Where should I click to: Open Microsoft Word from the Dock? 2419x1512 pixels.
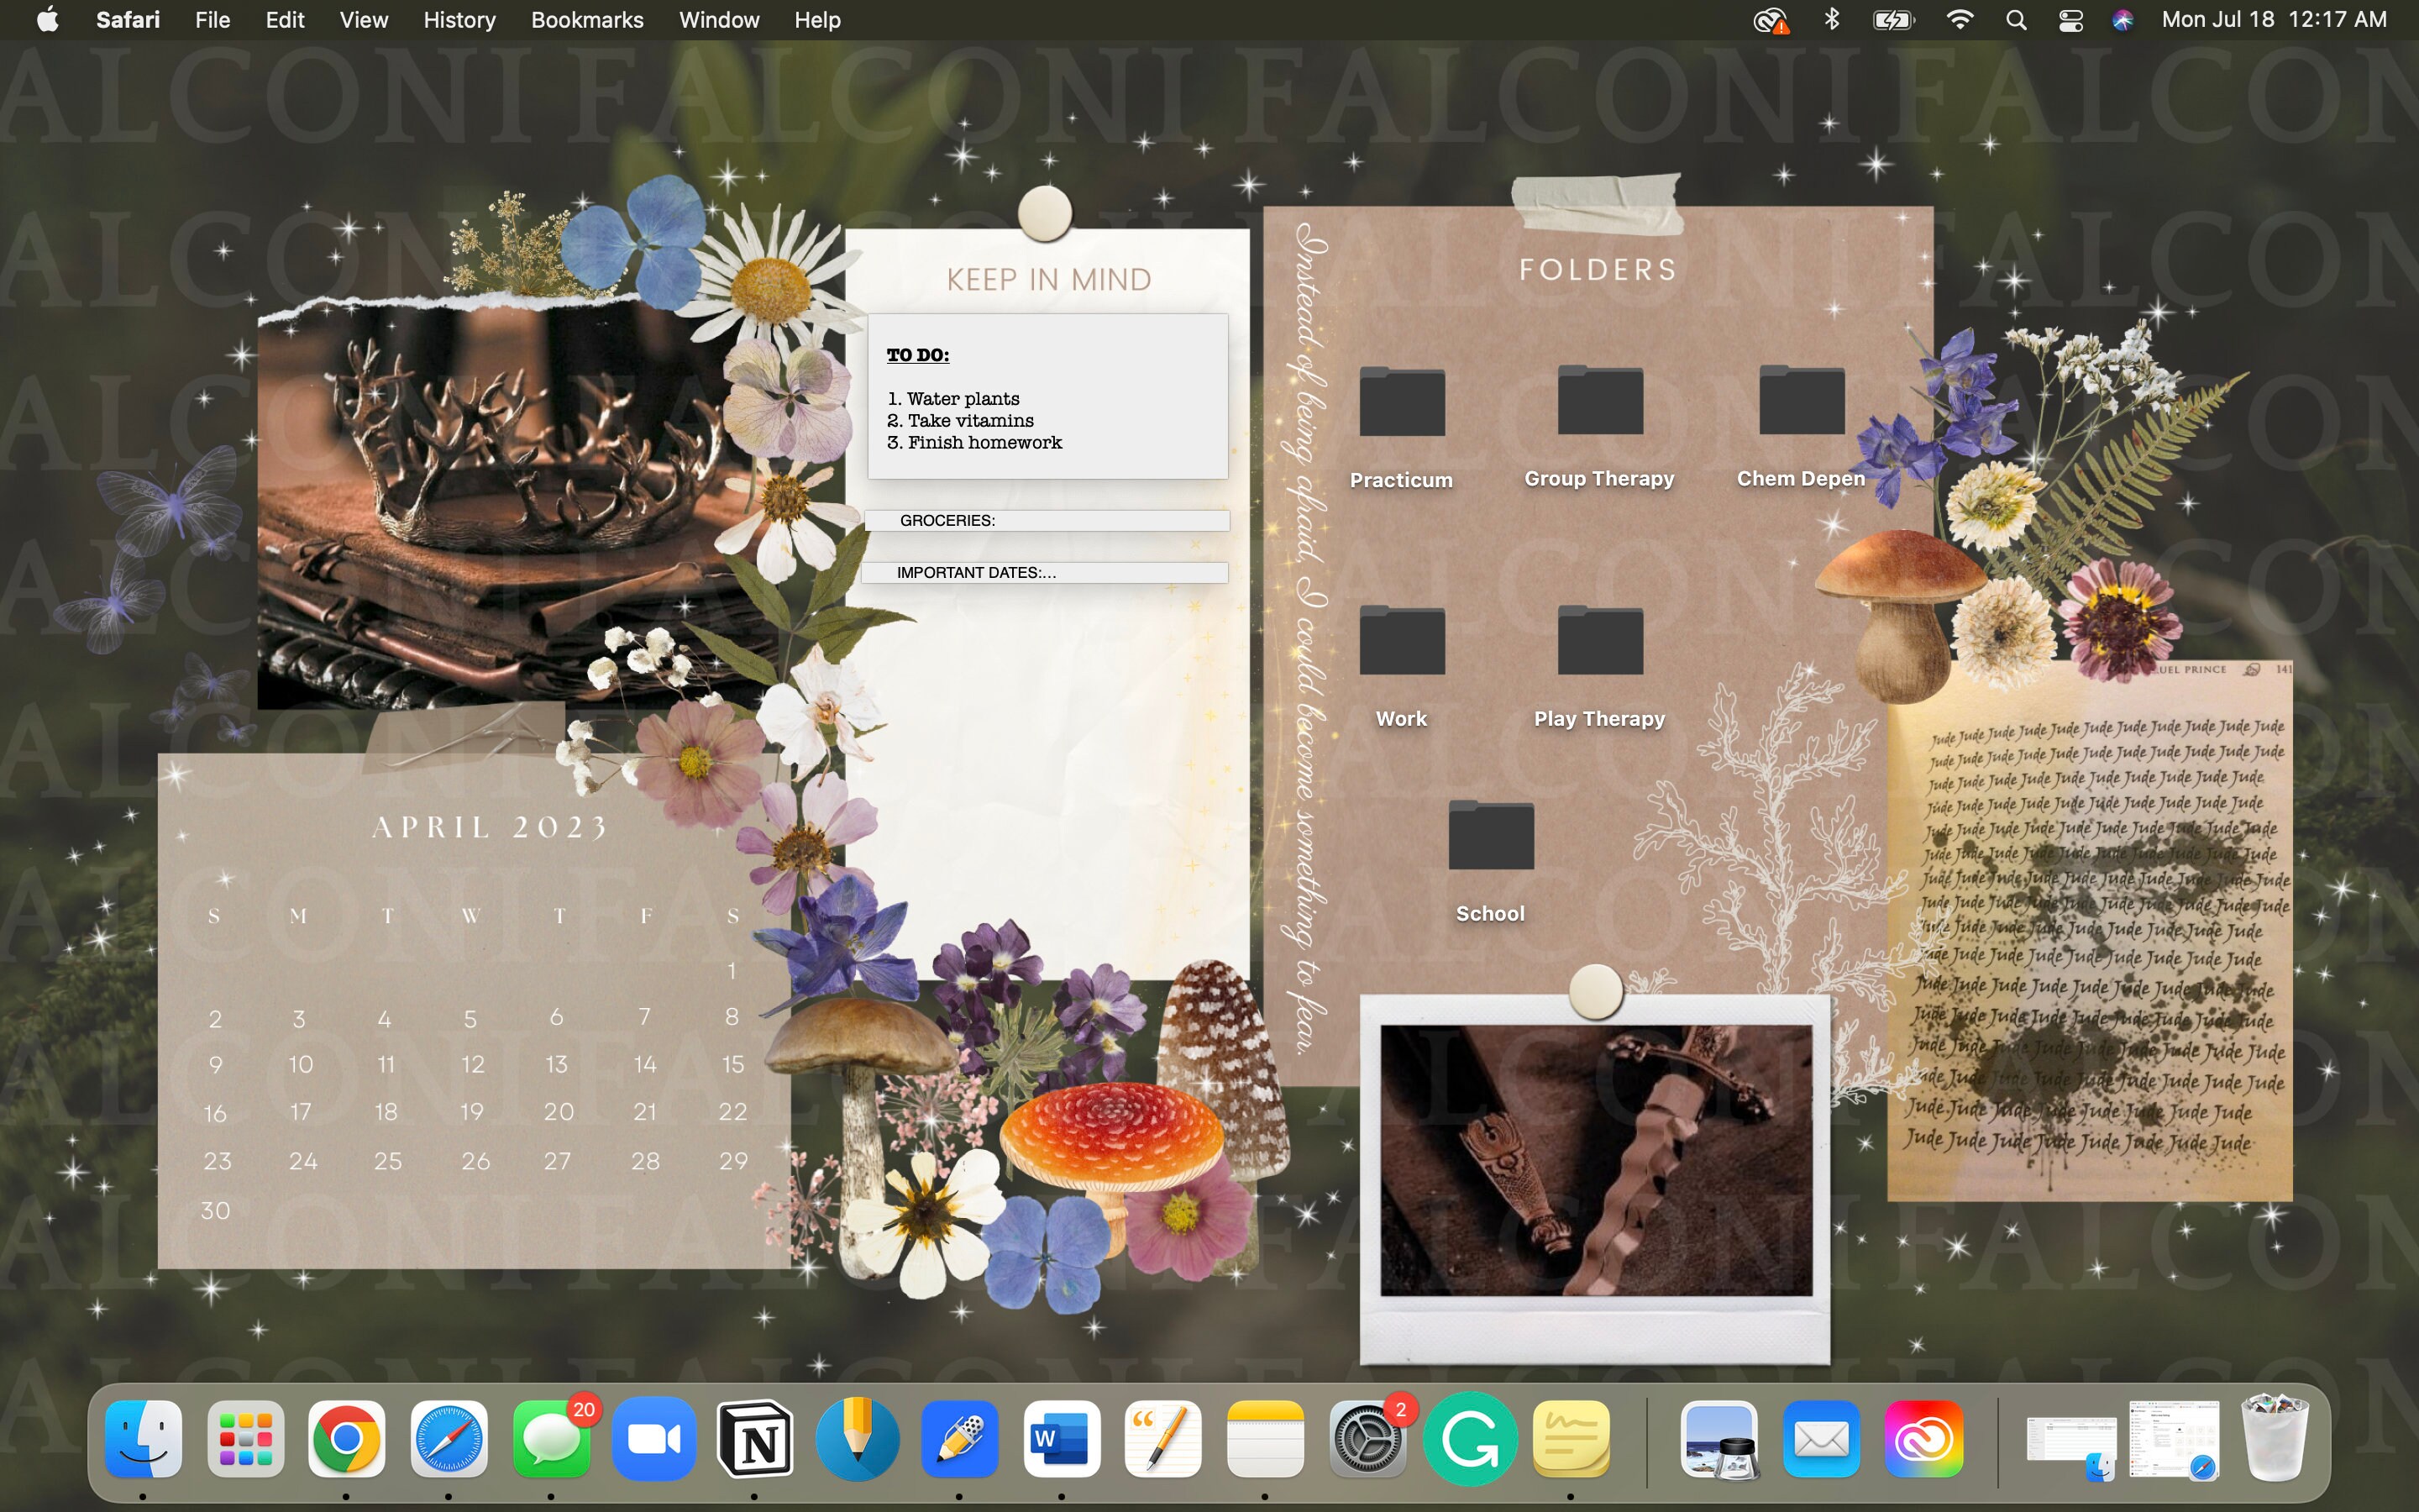coord(1063,1438)
